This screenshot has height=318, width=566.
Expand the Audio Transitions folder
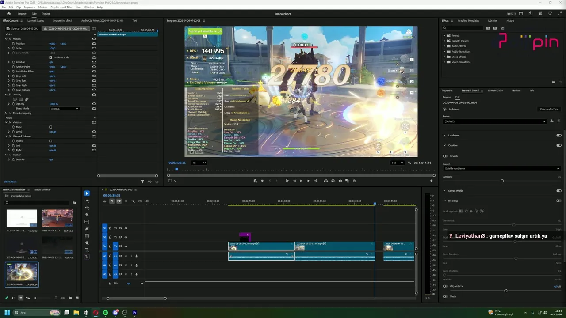point(444,51)
